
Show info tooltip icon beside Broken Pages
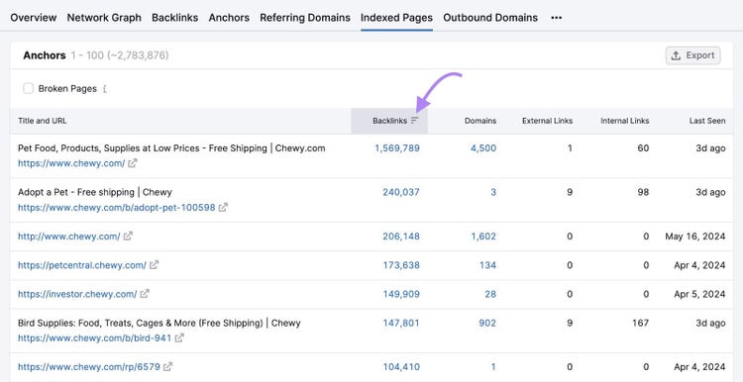(x=105, y=88)
